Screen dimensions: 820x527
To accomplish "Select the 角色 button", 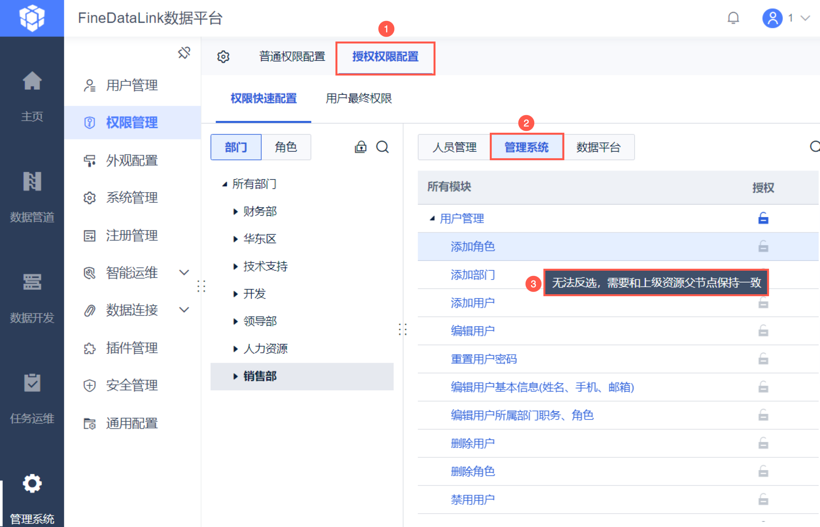I will coord(285,147).
